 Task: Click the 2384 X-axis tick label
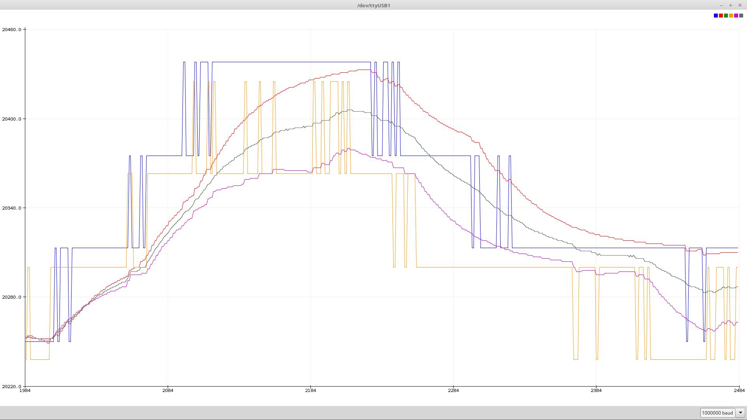596,390
